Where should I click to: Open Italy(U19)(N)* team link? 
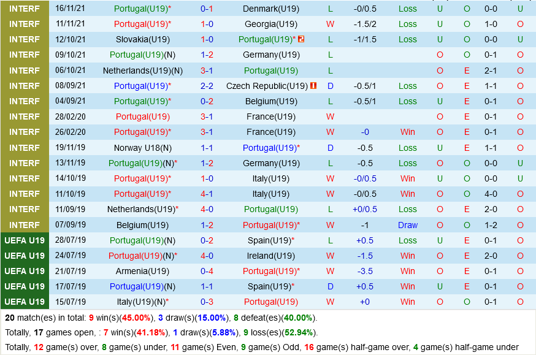coord(143,302)
